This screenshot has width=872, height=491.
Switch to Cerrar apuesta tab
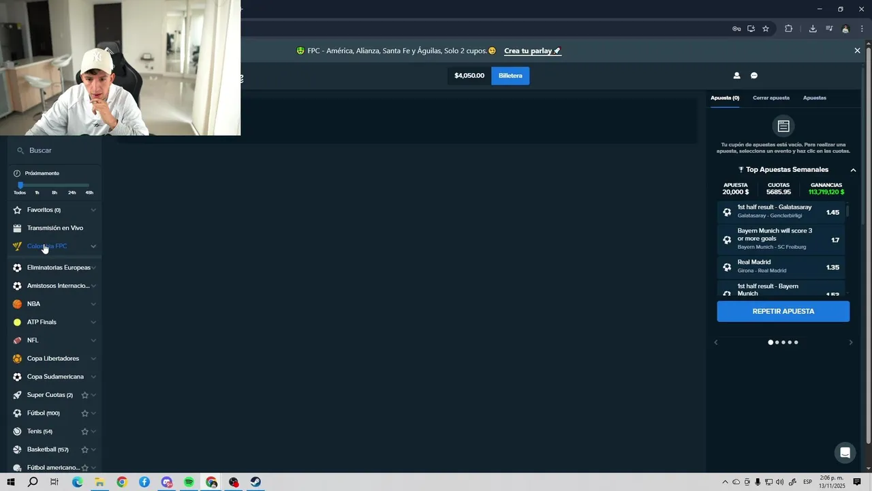tap(771, 98)
